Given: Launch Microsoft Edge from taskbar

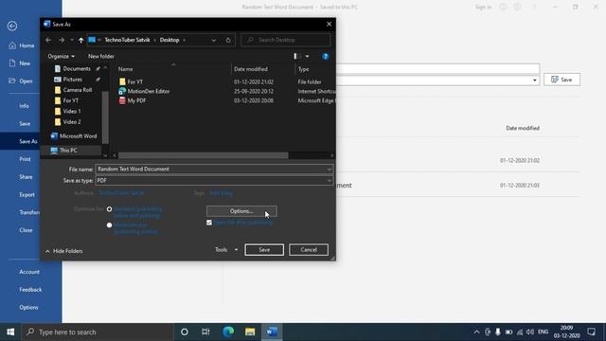Looking at the screenshot, I should (228, 332).
